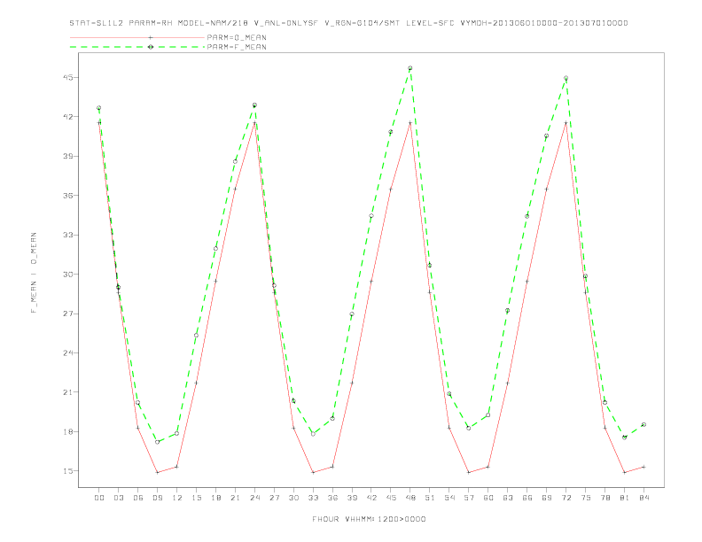Click the F_MEAN circle marker at hour 15

[196, 335]
